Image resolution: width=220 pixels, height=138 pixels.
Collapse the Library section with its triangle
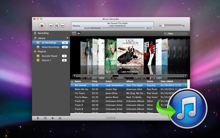point(67,38)
